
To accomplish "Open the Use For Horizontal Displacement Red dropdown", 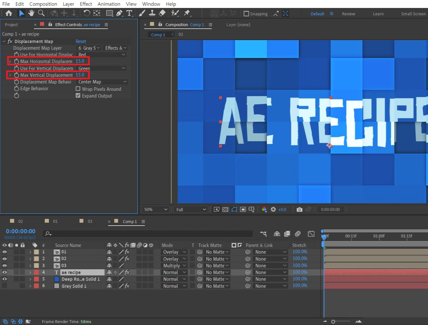I will pos(102,54).
